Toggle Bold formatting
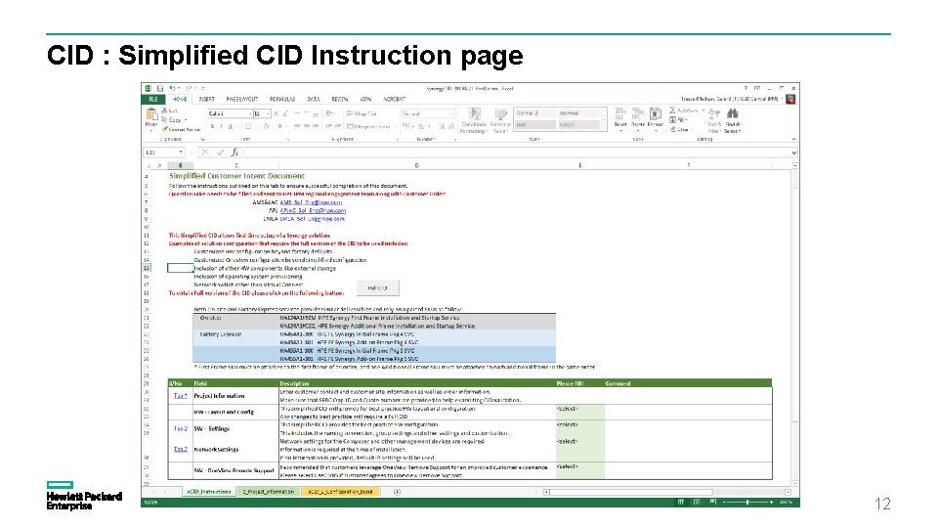The width and height of the screenshot is (938, 528). click(x=212, y=126)
